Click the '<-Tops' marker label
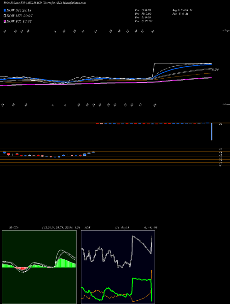Screen dimensions: 230x304 click(x=226, y=31)
